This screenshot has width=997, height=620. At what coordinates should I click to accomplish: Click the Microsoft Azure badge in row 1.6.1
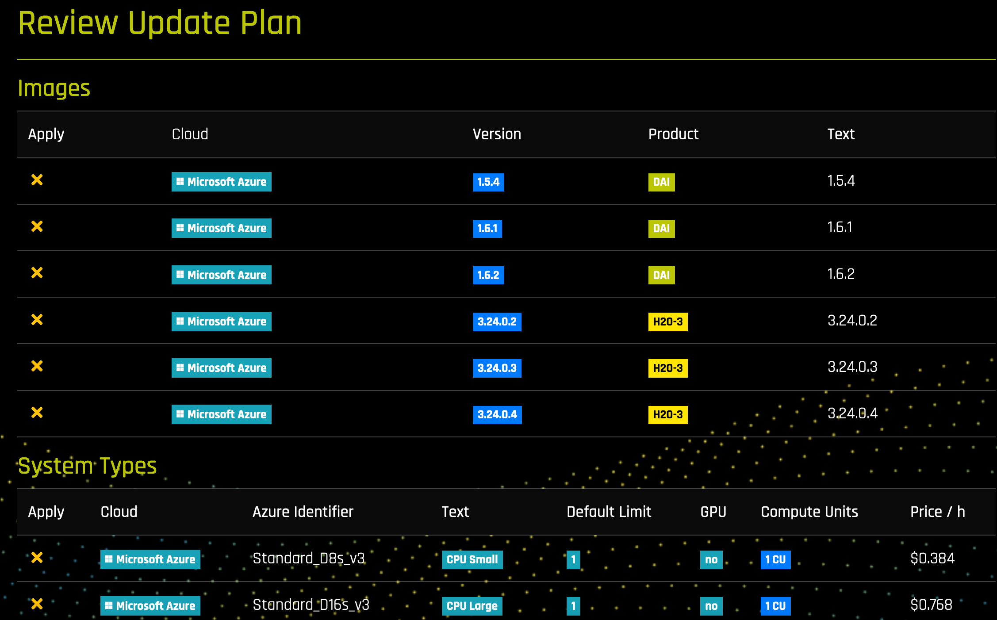click(222, 228)
